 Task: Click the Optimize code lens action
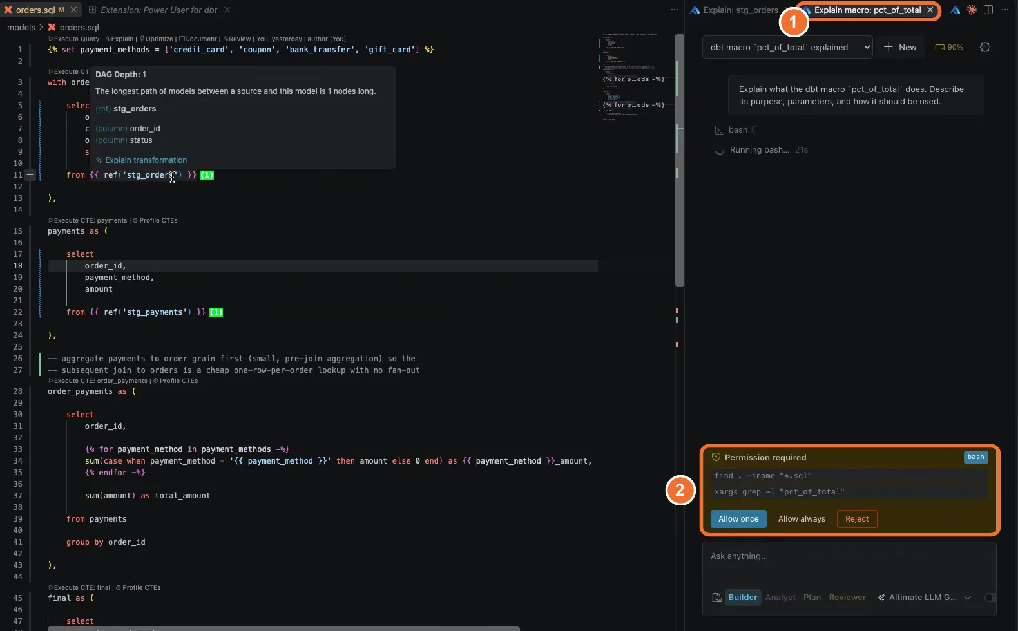pyautogui.click(x=157, y=39)
